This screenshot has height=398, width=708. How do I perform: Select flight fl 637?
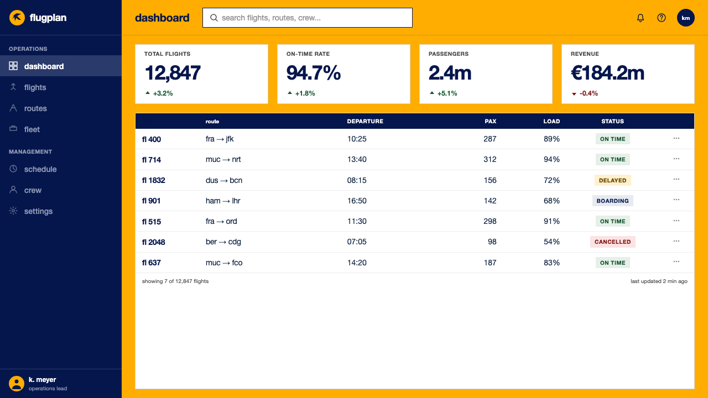coord(152,263)
